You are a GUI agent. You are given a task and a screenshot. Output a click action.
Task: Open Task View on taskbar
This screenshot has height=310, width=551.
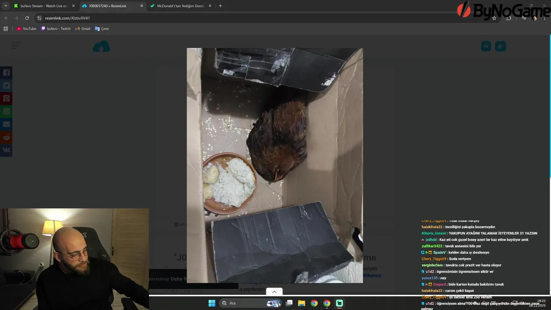click(x=289, y=303)
